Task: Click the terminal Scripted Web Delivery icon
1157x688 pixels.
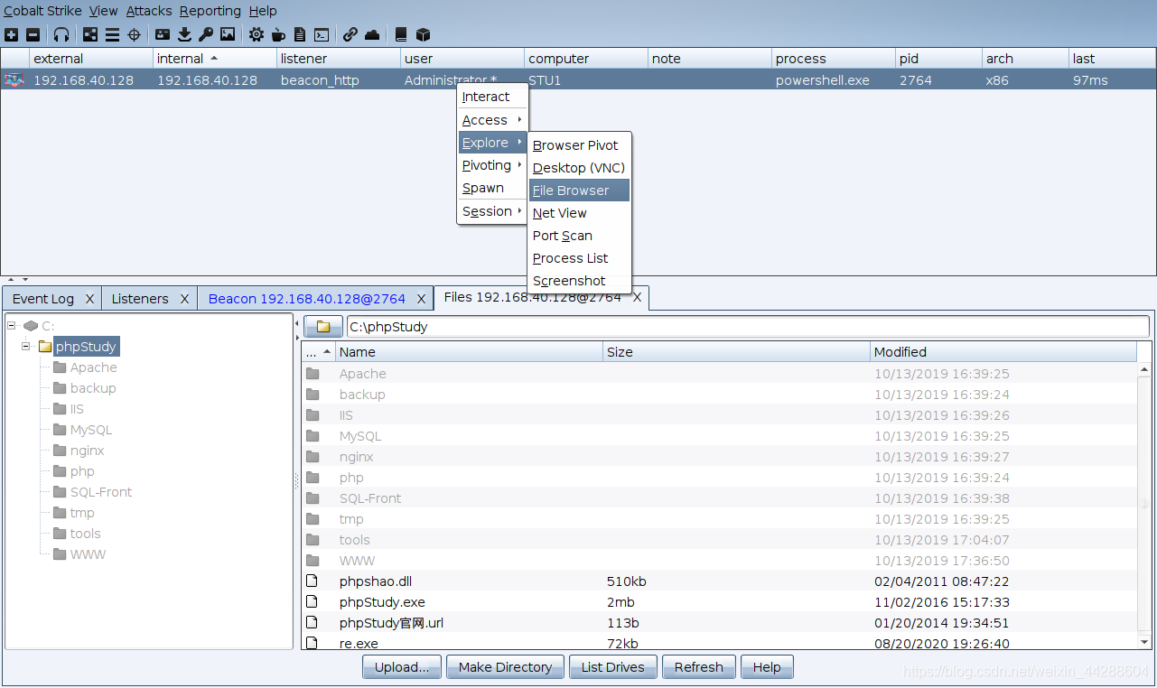Action: pos(322,35)
